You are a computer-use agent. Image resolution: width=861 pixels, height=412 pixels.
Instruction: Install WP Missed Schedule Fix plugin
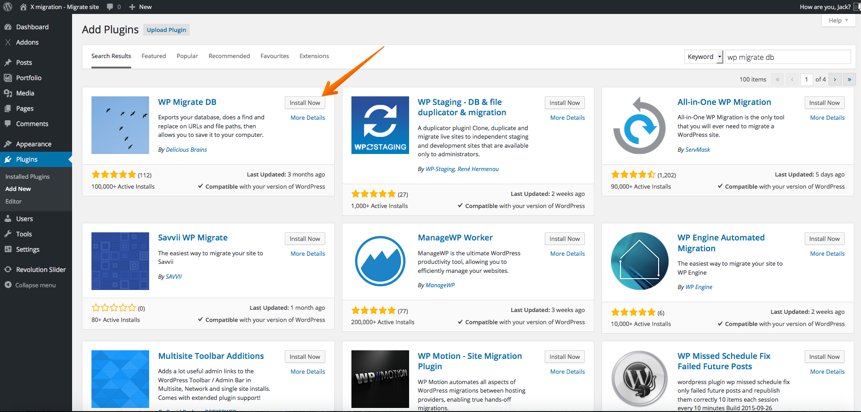[825, 357]
